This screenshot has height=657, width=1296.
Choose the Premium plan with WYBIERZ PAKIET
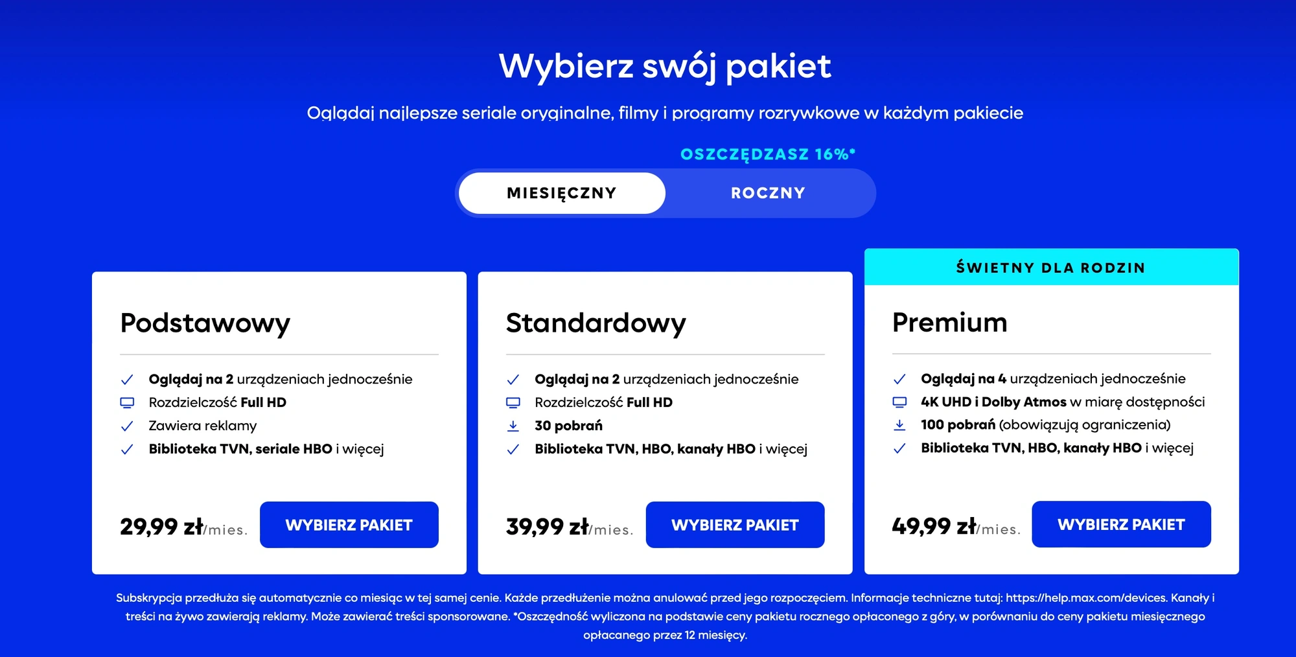click(1121, 524)
